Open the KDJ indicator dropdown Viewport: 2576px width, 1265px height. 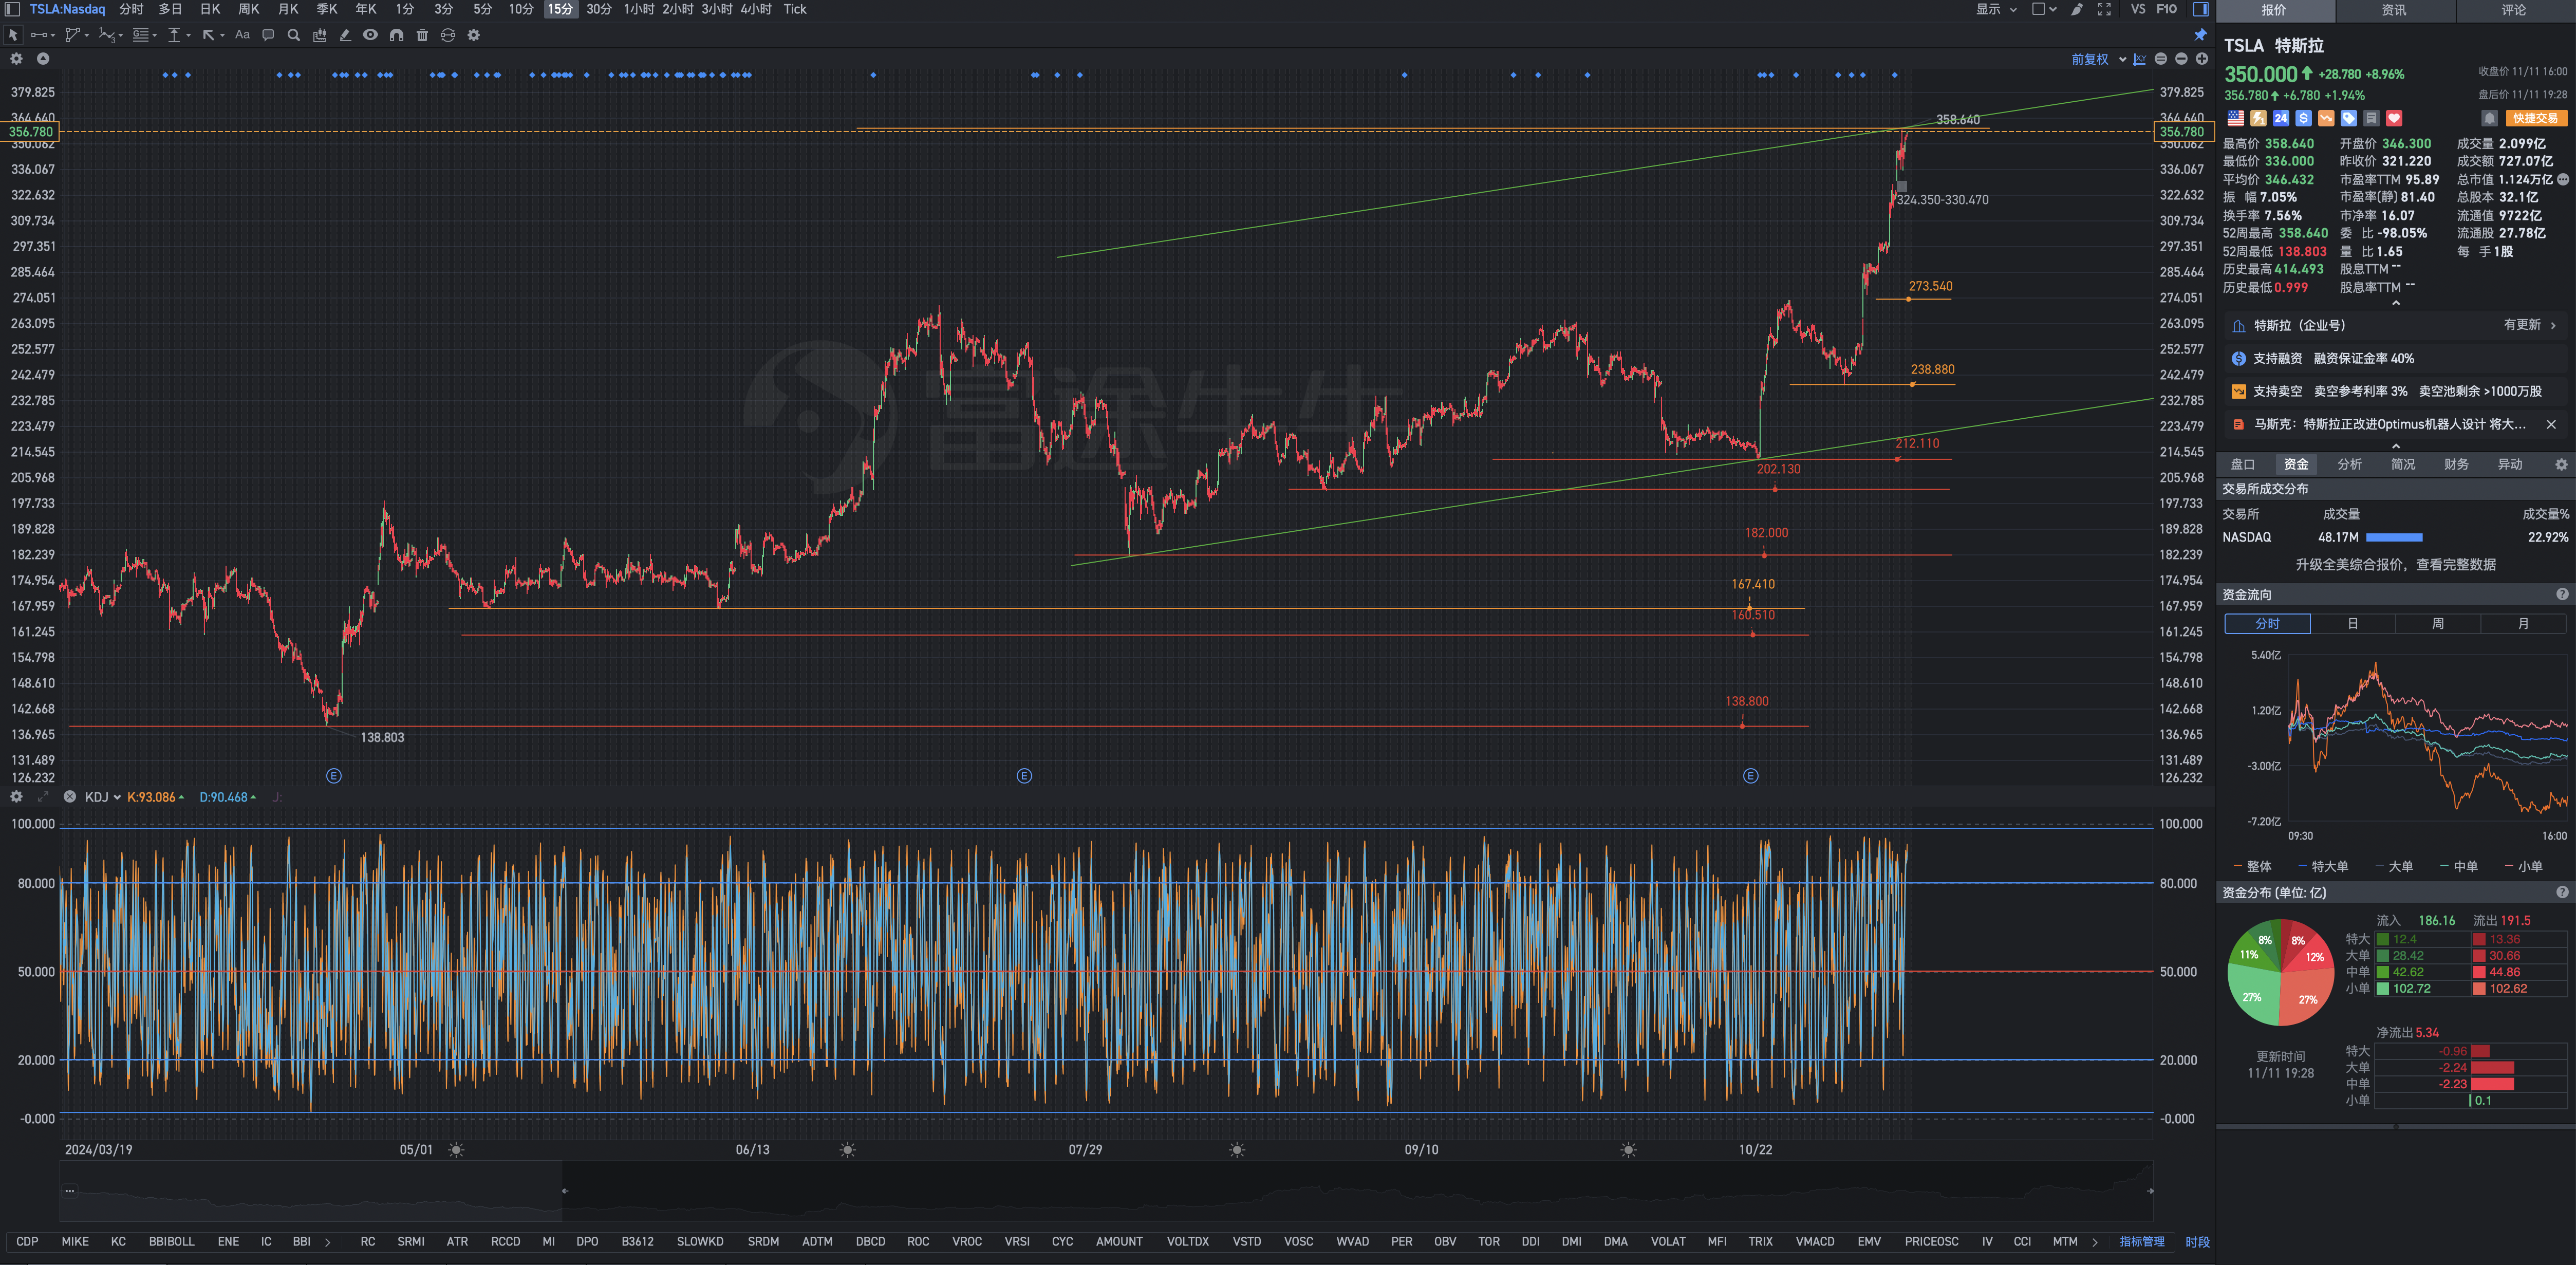click(103, 797)
